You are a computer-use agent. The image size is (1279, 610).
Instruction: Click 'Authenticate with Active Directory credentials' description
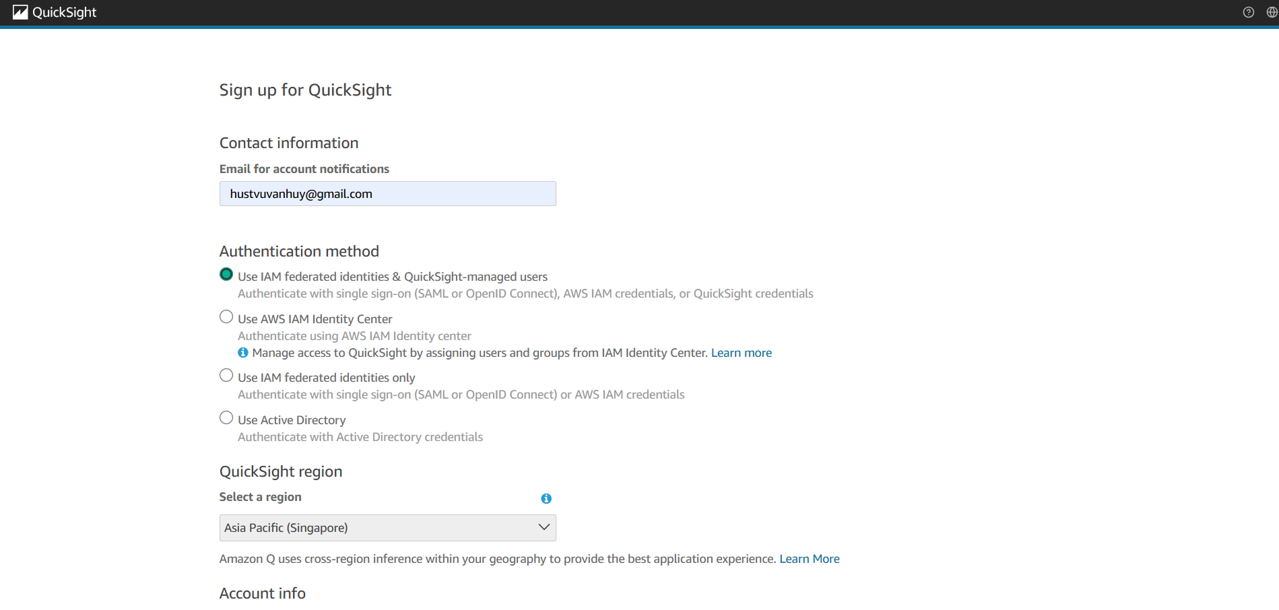(360, 437)
